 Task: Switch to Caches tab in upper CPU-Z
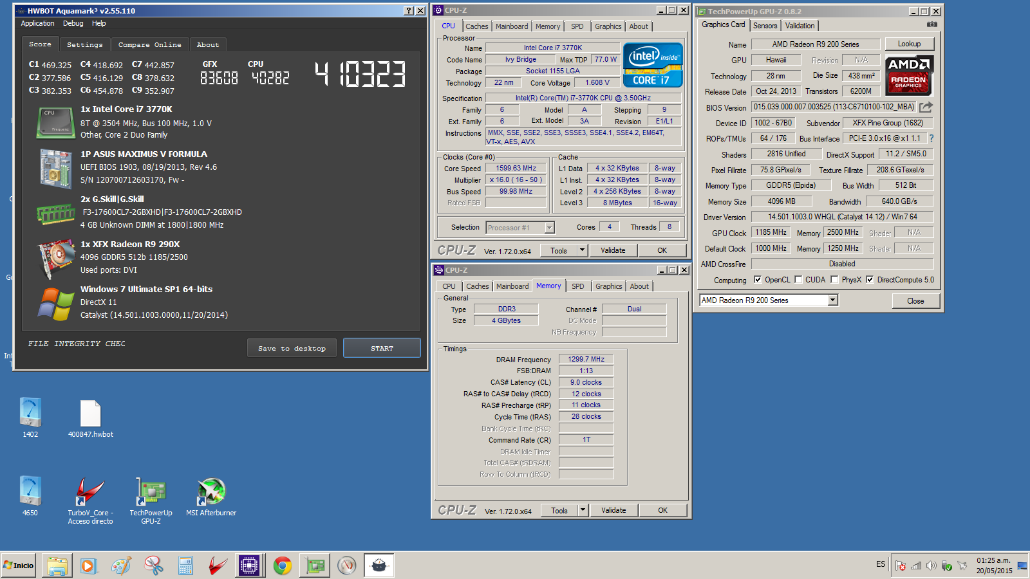(x=477, y=26)
